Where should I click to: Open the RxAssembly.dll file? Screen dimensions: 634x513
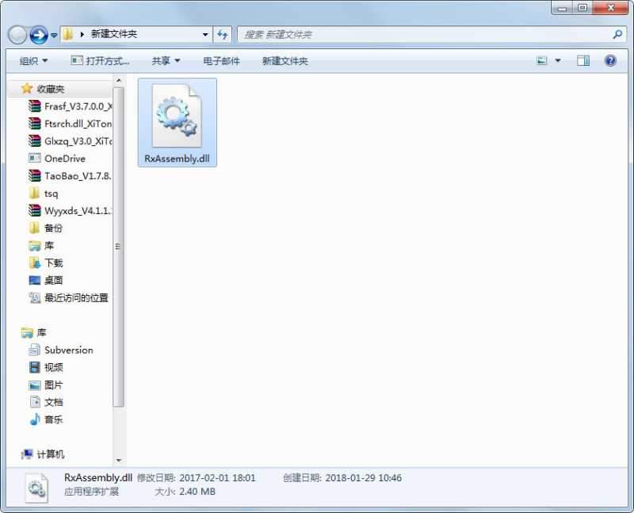coord(177,119)
